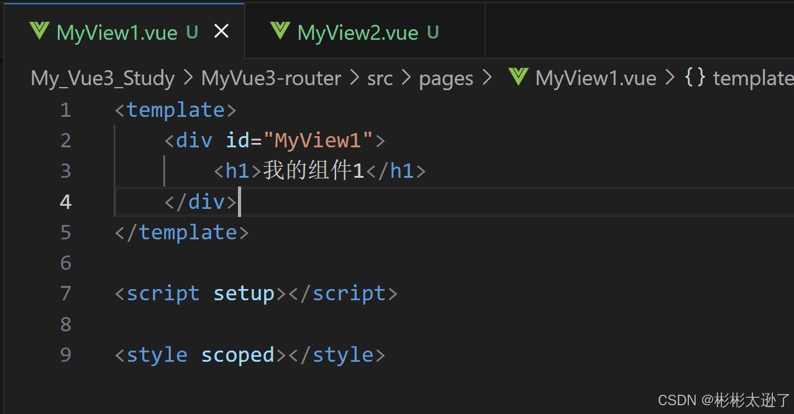Click the Vue icon on MyView1.vue tab
Screen dimensions: 794x414
(39, 31)
